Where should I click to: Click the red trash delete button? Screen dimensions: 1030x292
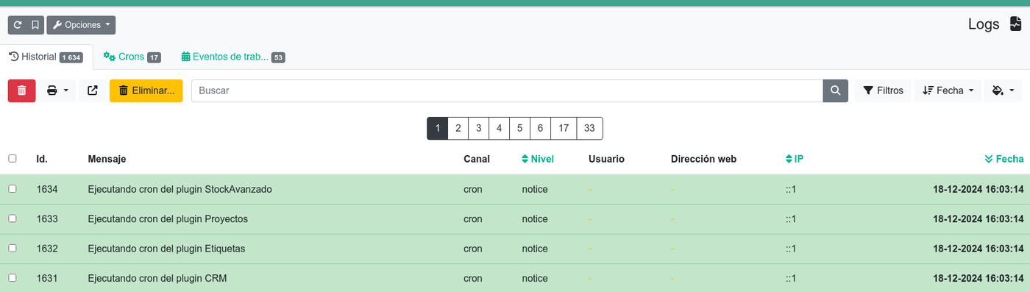click(22, 90)
